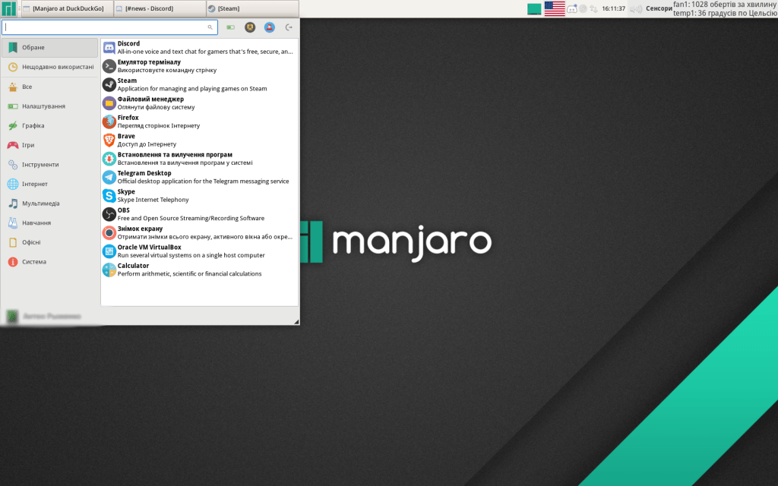778x486 pixels.
Task: Open the screenshot tool (Знімок екрану)
Action: click(x=199, y=232)
